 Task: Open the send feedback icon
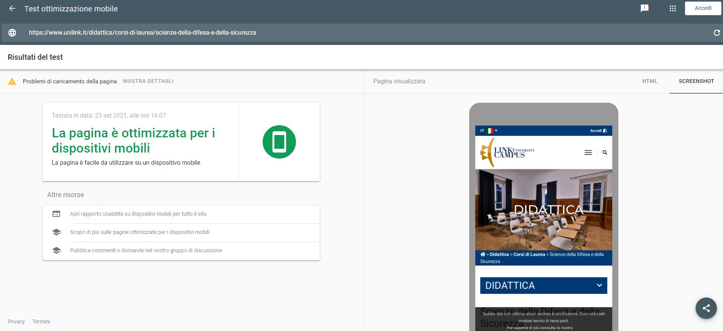(x=645, y=8)
